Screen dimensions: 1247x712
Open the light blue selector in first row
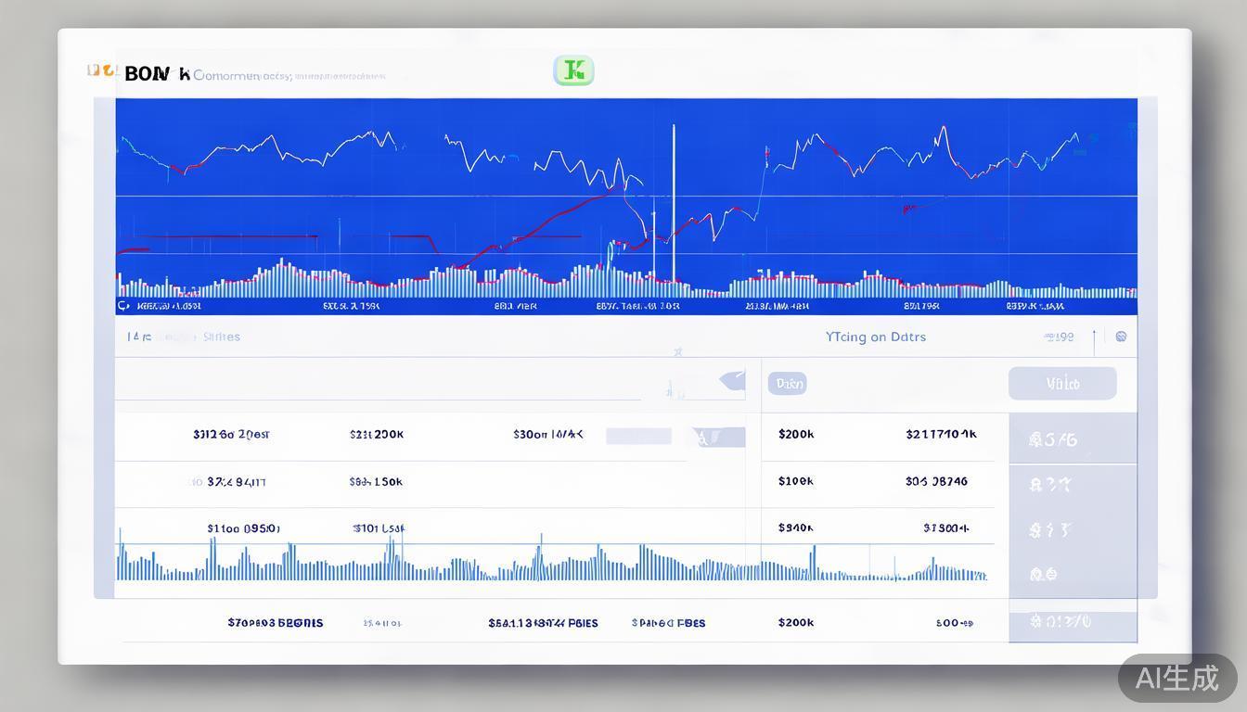click(638, 436)
